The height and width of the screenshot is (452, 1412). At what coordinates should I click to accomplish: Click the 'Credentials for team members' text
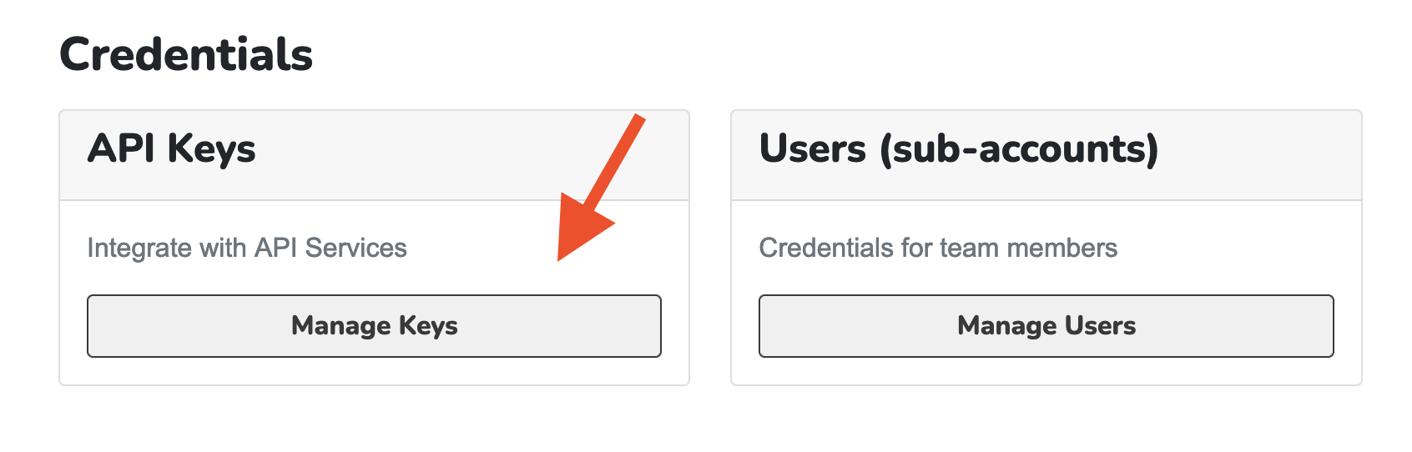pos(938,249)
